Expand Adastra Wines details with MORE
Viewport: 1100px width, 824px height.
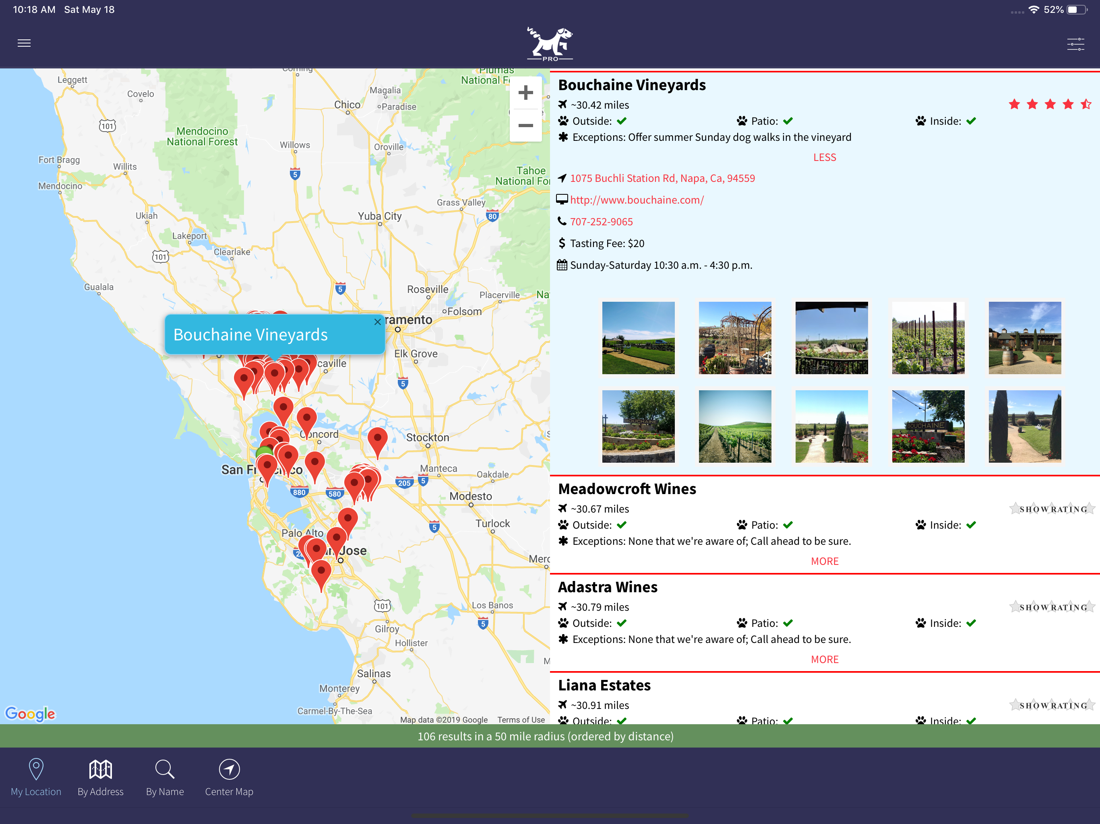825,659
